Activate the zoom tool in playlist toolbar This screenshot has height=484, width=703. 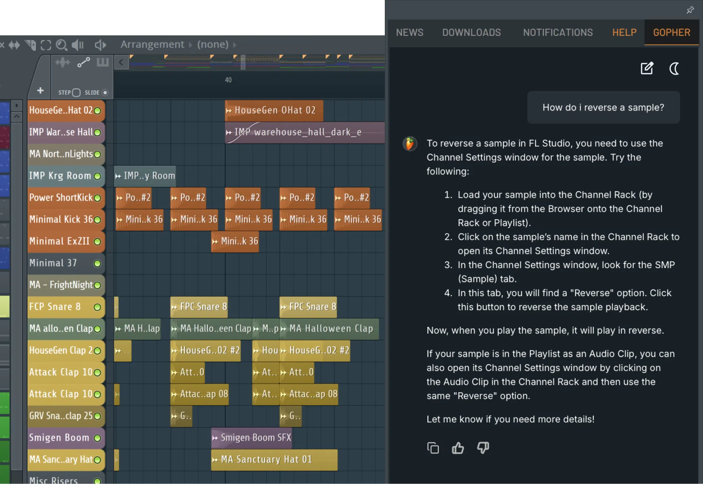[x=61, y=45]
